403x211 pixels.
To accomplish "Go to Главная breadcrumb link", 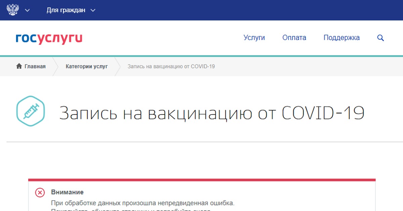I will (x=35, y=67).
